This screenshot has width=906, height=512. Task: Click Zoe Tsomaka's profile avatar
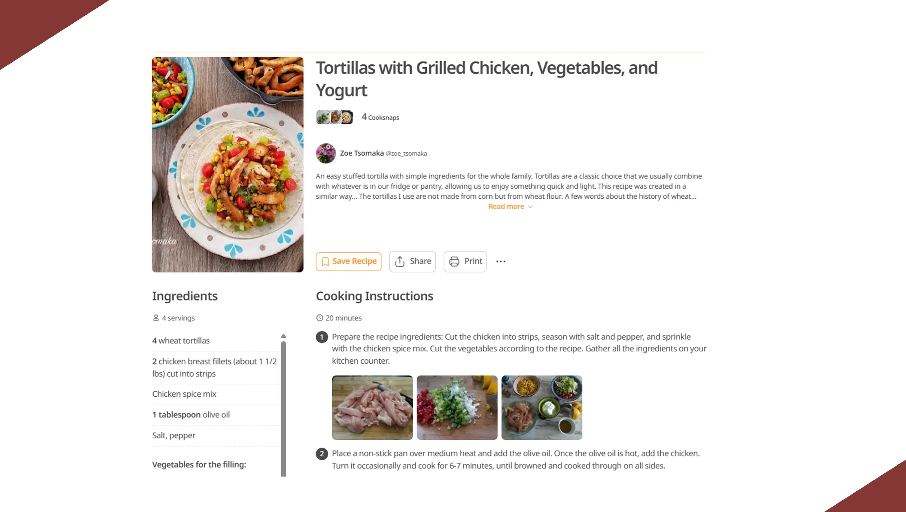point(326,154)
